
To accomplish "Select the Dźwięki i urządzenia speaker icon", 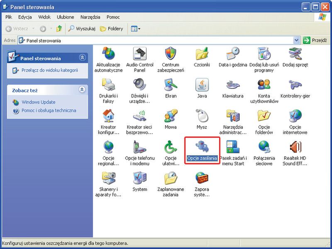I will [139, 85].
